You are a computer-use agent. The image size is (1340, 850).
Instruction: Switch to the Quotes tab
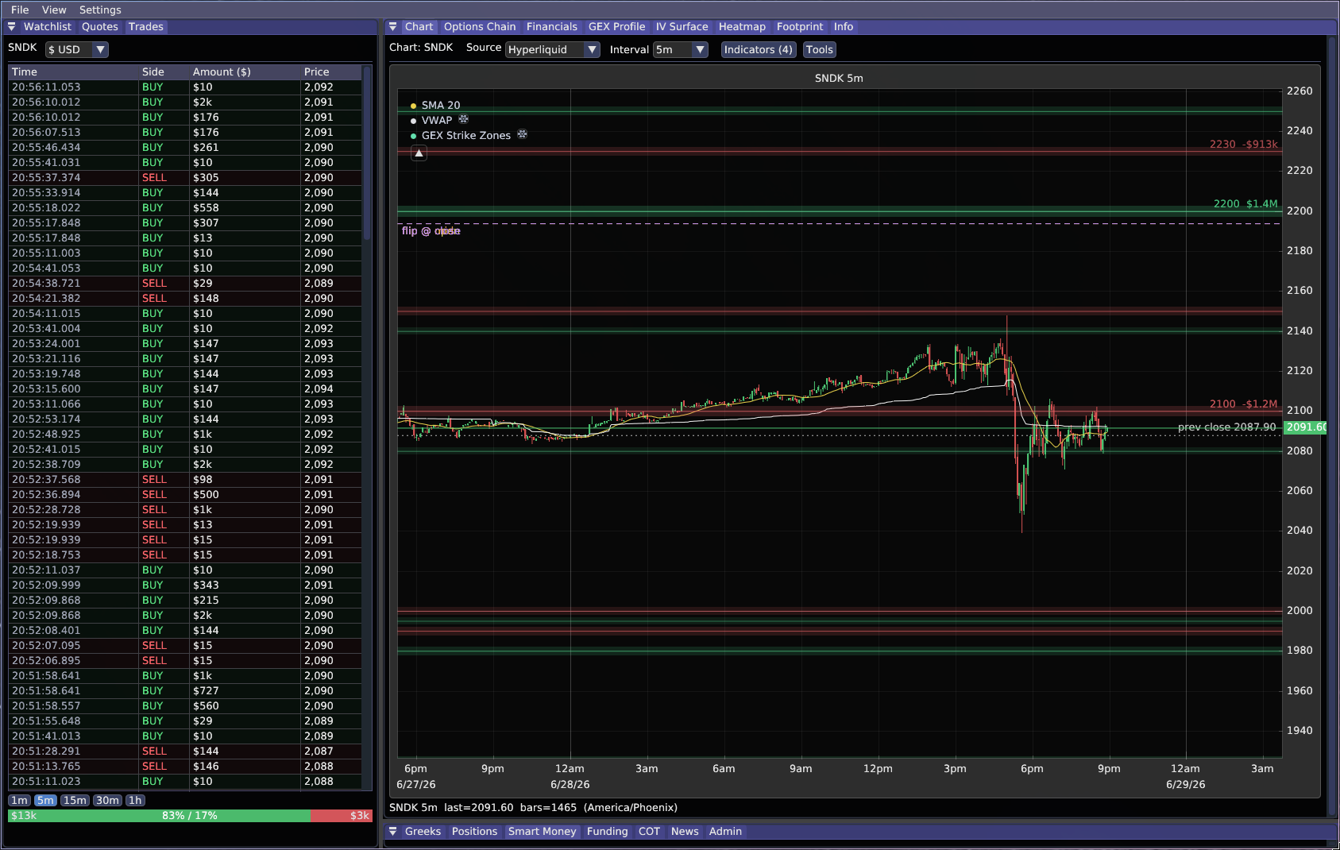click(100, 26)
